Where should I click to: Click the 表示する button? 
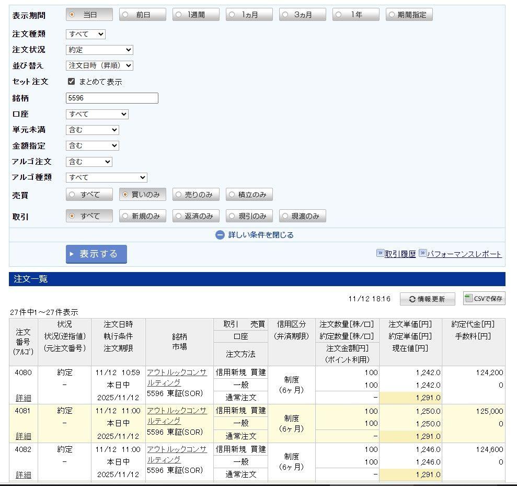[x=96, y=254]
